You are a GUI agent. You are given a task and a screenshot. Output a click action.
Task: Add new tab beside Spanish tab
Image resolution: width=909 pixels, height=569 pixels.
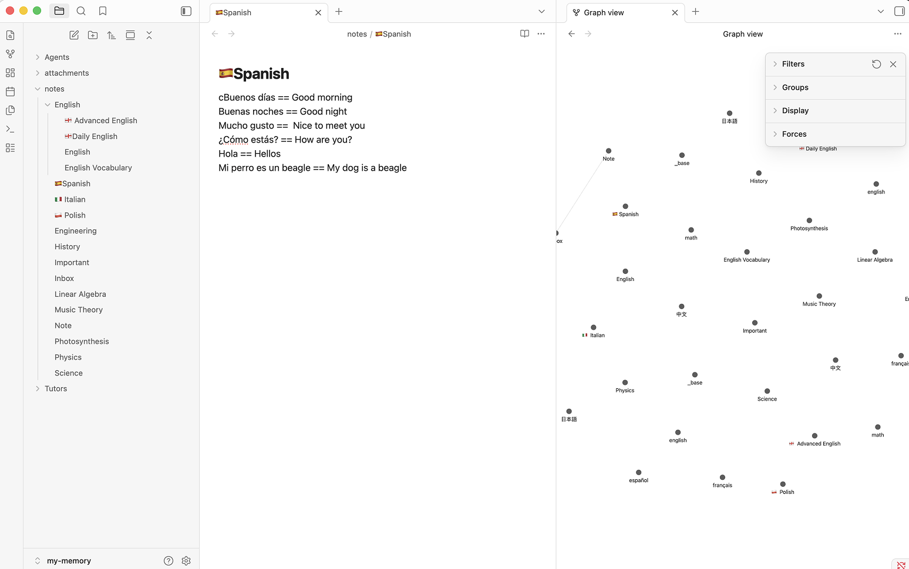(339, 12)
